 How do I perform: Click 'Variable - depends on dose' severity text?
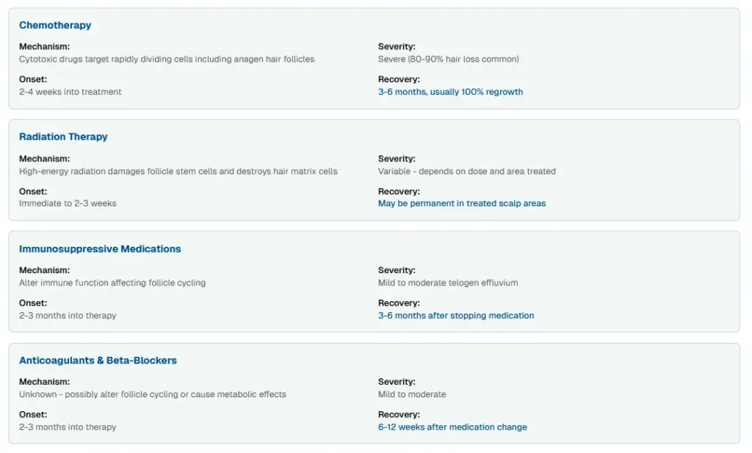[x=467, y=171]
